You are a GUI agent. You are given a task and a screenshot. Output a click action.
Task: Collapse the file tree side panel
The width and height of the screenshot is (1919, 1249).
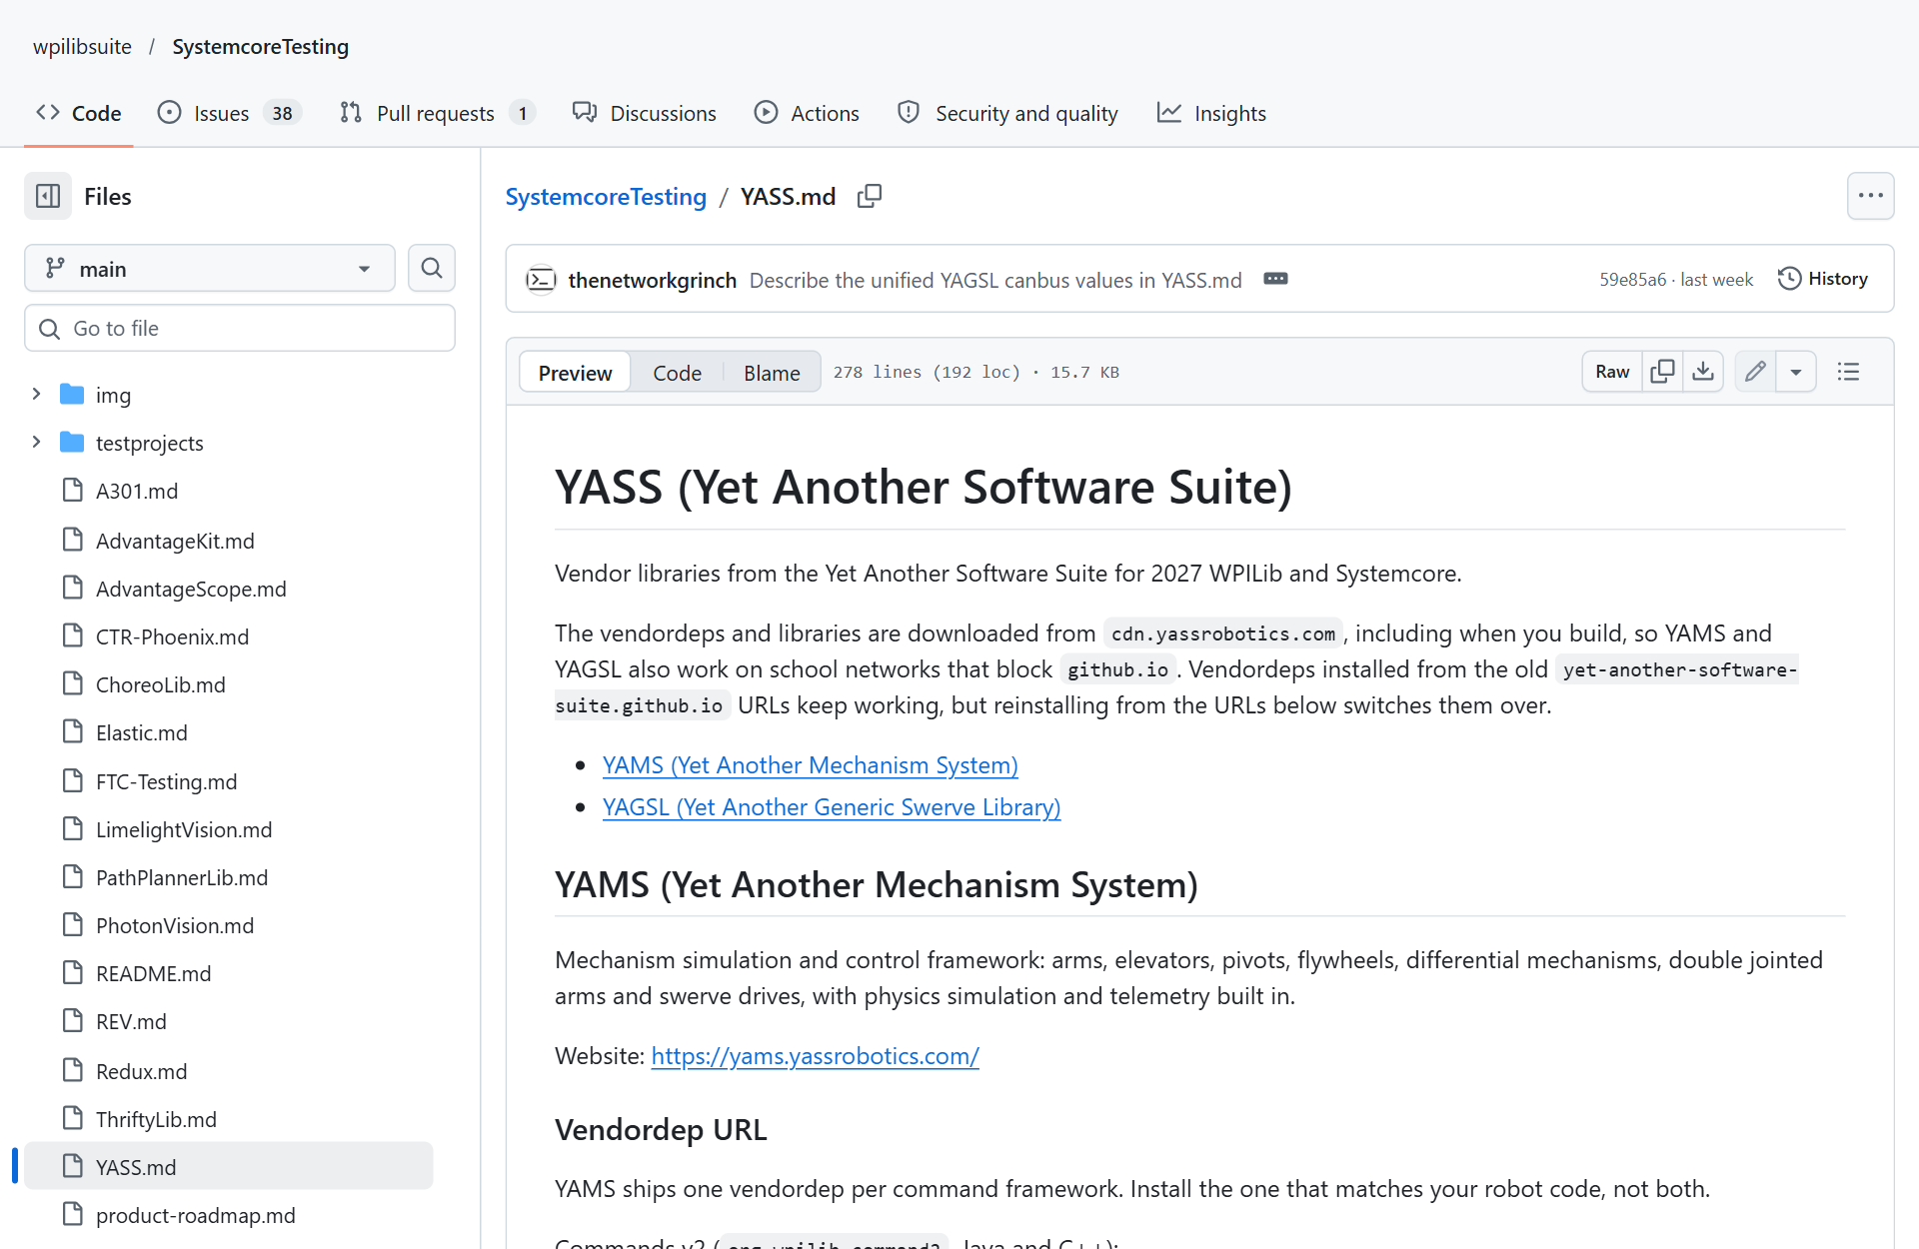48,196
